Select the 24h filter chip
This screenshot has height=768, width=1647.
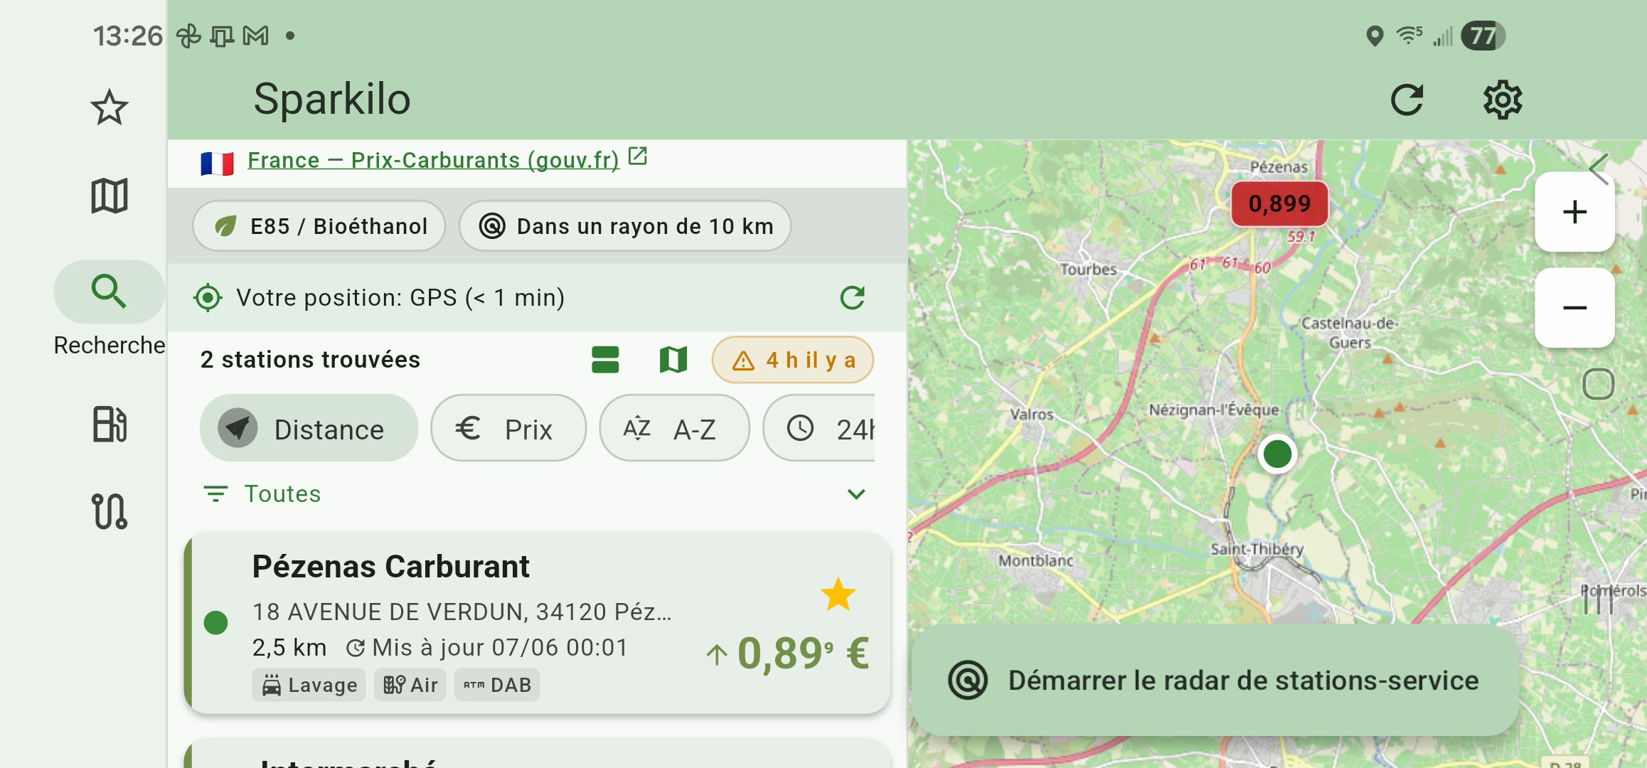[x=819, y=428]
